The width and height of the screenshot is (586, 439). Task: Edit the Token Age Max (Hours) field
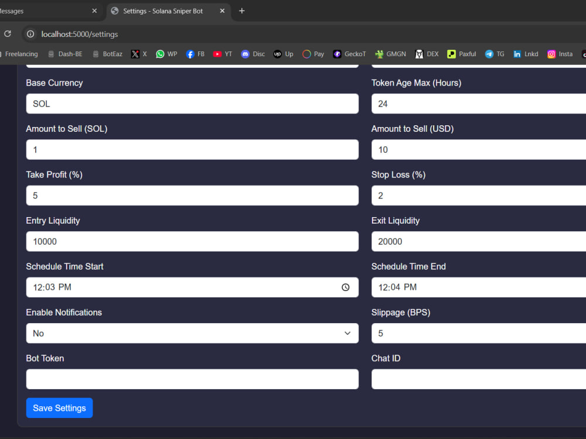coord(478,104)
